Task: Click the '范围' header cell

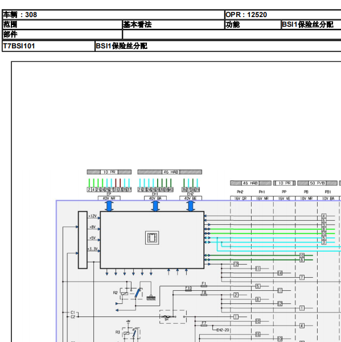Action: (x=62, y=24)
